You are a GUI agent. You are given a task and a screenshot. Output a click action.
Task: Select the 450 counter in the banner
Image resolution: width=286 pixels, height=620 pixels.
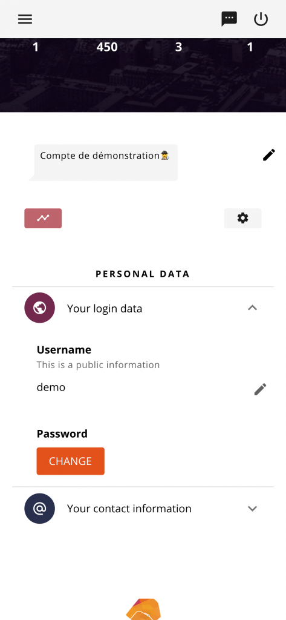107,47
